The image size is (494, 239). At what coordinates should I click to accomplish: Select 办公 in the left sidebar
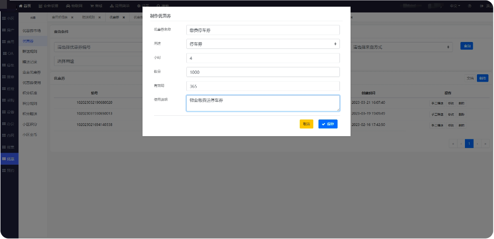tap(9, 124)
